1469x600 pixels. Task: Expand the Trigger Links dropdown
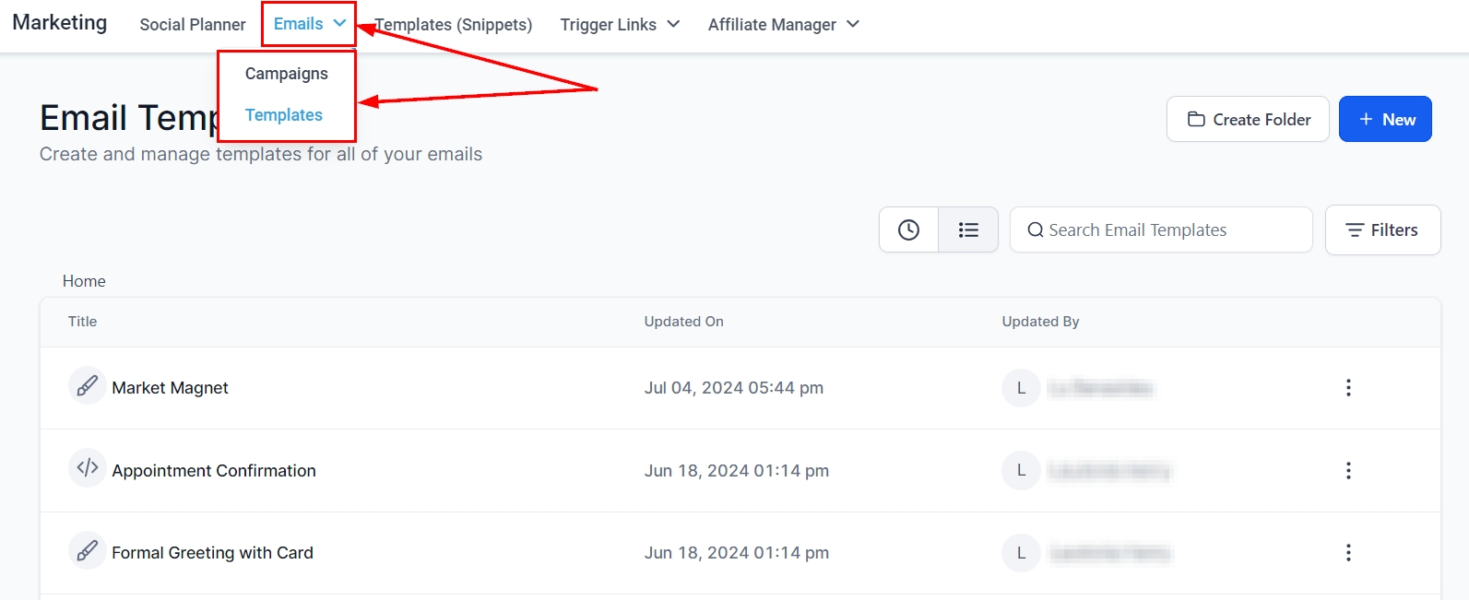pyautogui.click(x=620, y=25)
